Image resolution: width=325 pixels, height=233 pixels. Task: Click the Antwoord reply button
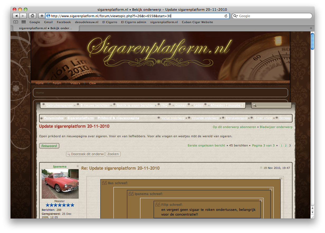click(49, 146)
